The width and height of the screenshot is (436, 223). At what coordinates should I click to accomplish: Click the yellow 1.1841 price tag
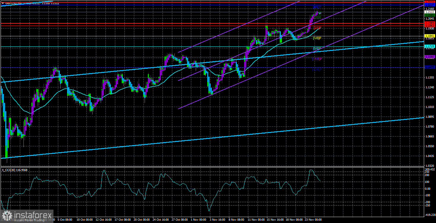(x=429, y=36)
